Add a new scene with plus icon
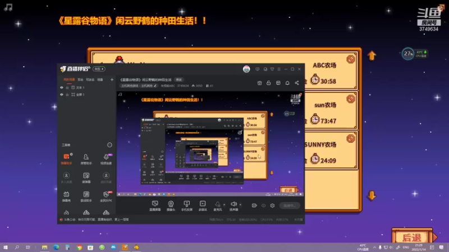This screenshot has height=252, width=449. (112, 80)
